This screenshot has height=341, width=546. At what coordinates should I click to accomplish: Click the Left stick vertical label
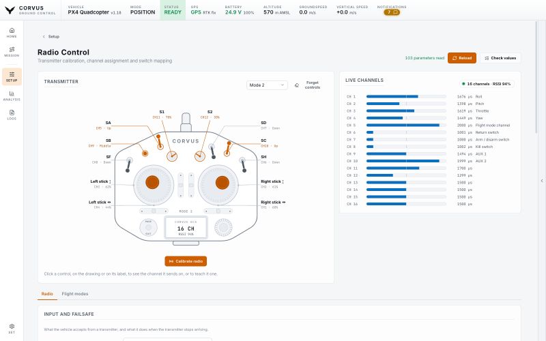(x=100, y=184)
